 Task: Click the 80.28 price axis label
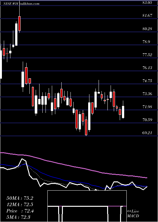click(x=147, y=29)
